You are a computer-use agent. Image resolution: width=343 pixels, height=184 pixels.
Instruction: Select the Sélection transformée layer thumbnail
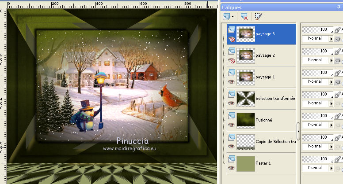click(x=246, y=99)
